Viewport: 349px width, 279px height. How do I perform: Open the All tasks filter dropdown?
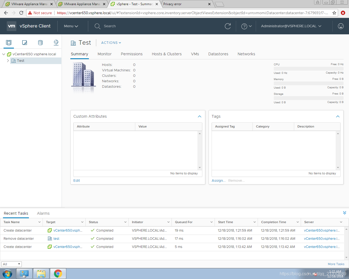click(x=11, y=264)
